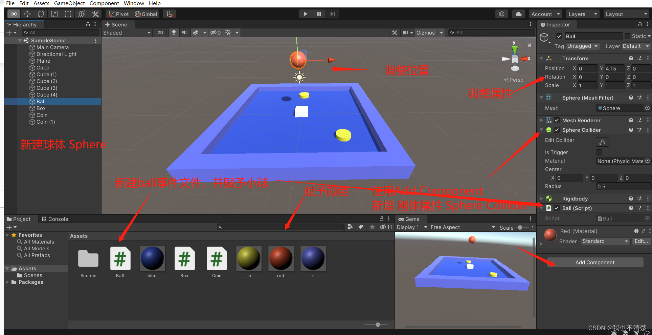The image size is (652, 335).
Task: Toggle Pivot handle position
Action: (x=119, y=14)
